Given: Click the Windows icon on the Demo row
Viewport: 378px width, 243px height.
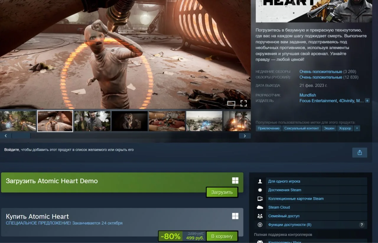Looking at the screenshot, I should pyautogui.click(x=235, y=180).
